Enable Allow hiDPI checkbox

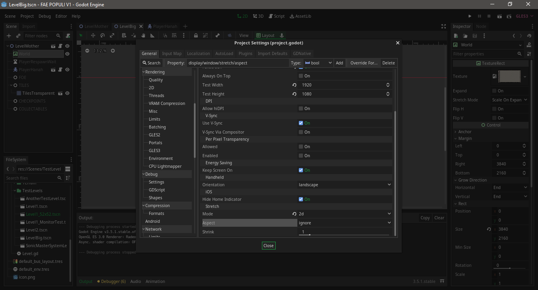tap(301, 108)
